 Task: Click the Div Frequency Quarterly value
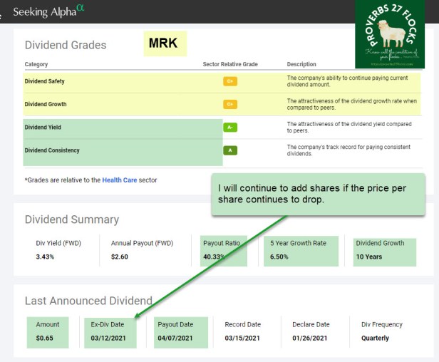point(375,338)
